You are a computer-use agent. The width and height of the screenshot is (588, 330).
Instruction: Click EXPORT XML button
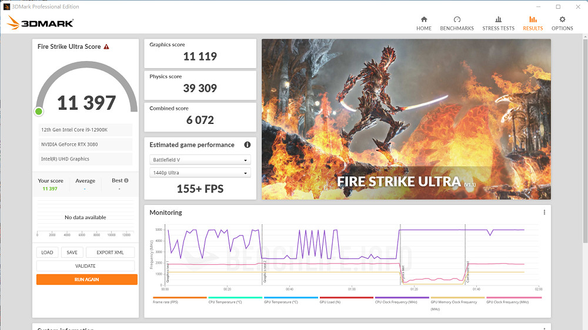[x=110, y=252]
